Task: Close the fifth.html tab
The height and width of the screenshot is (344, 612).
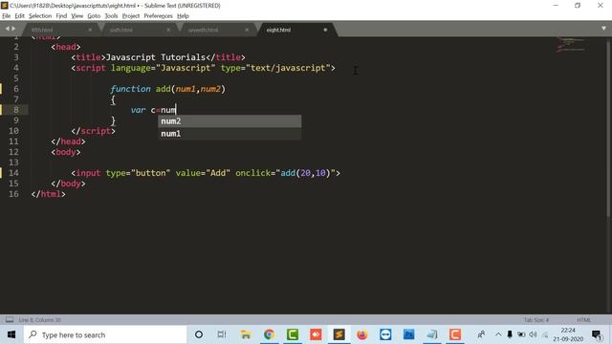Action: [90, 30]
